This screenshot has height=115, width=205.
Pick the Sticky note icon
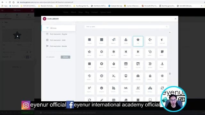[x=162, y=53]
